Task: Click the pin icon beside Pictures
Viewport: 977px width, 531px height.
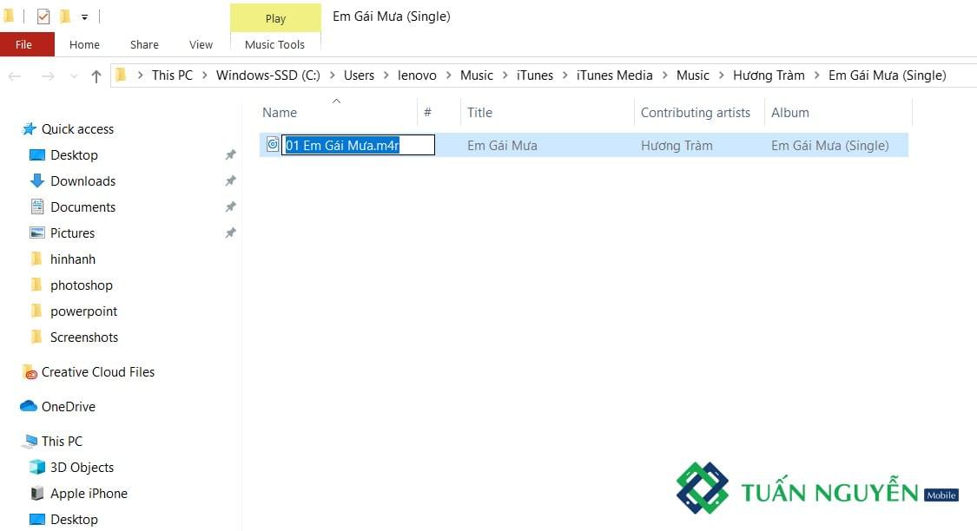Action: (x=230, y=233)
